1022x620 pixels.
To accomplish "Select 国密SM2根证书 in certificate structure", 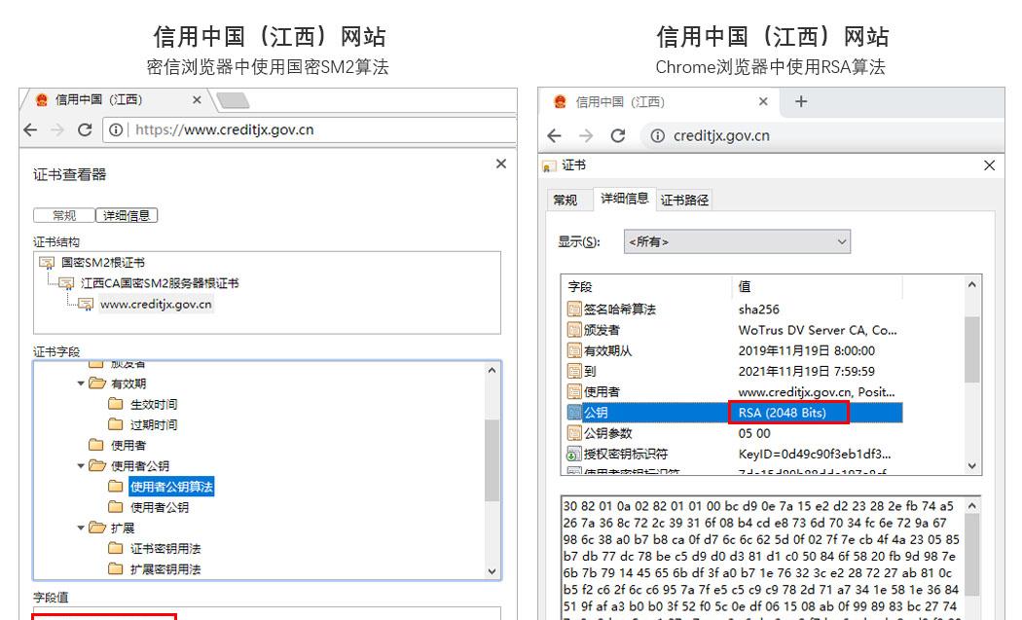I will point(103,262).
